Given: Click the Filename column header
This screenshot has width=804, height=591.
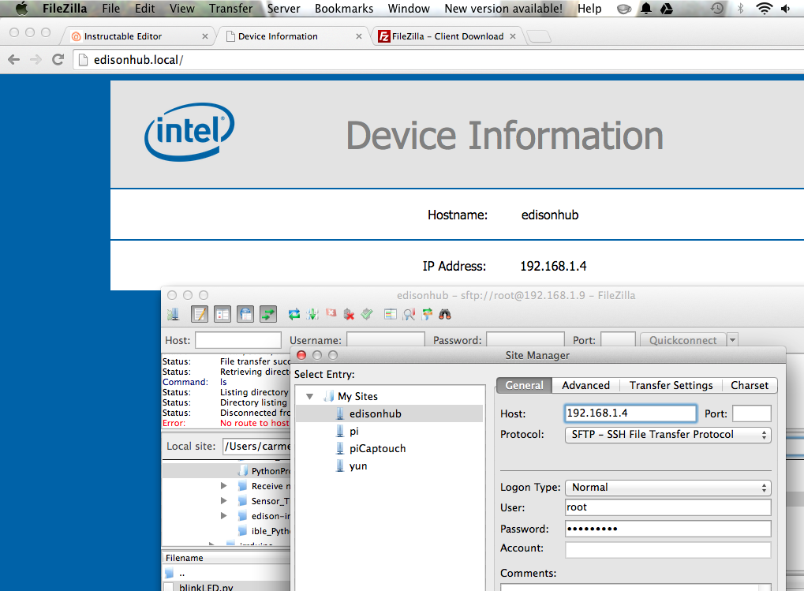Looking at the screenshot, I should (226, 558).
